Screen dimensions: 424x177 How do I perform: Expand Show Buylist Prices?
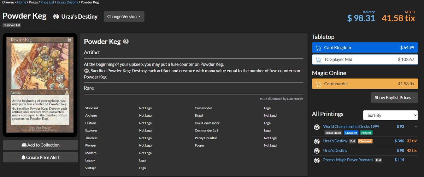pyautogui.click(x=394, y=97)
